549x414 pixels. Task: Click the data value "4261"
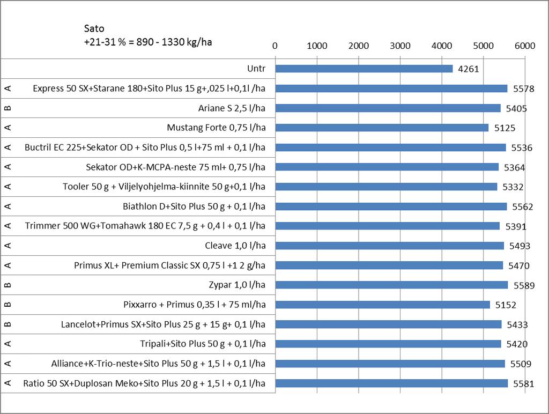469,69
